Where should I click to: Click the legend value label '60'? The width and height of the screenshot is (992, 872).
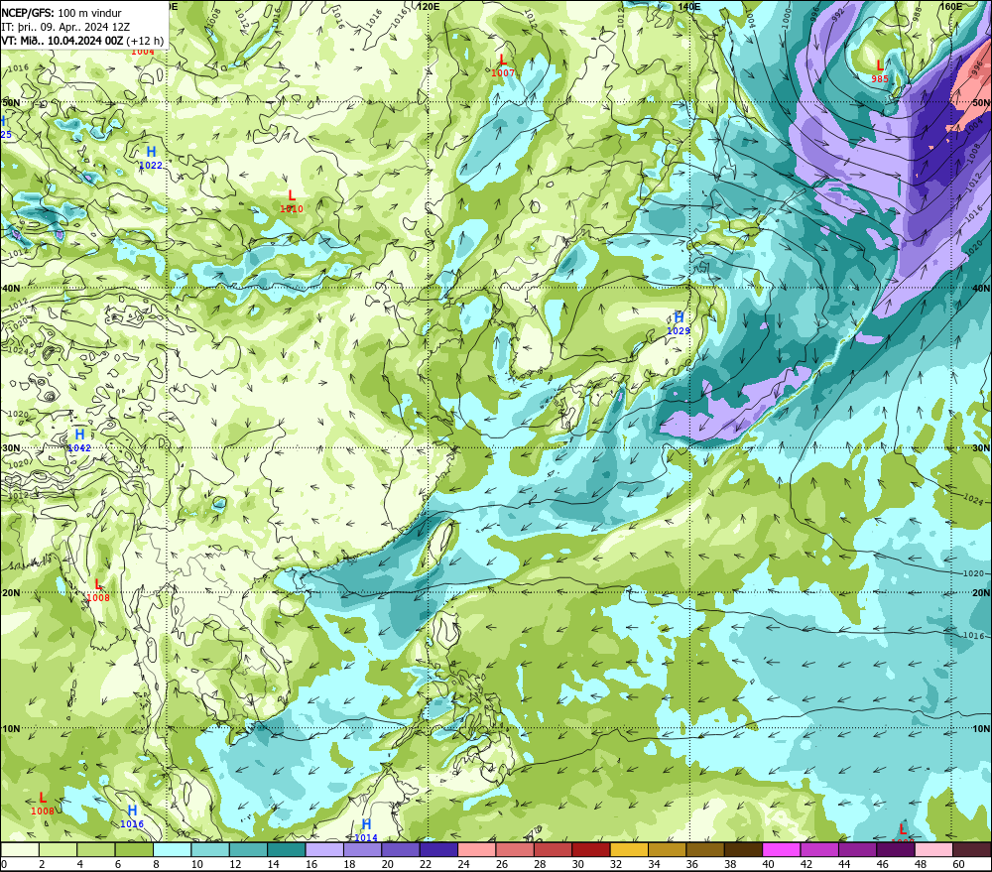958,864
